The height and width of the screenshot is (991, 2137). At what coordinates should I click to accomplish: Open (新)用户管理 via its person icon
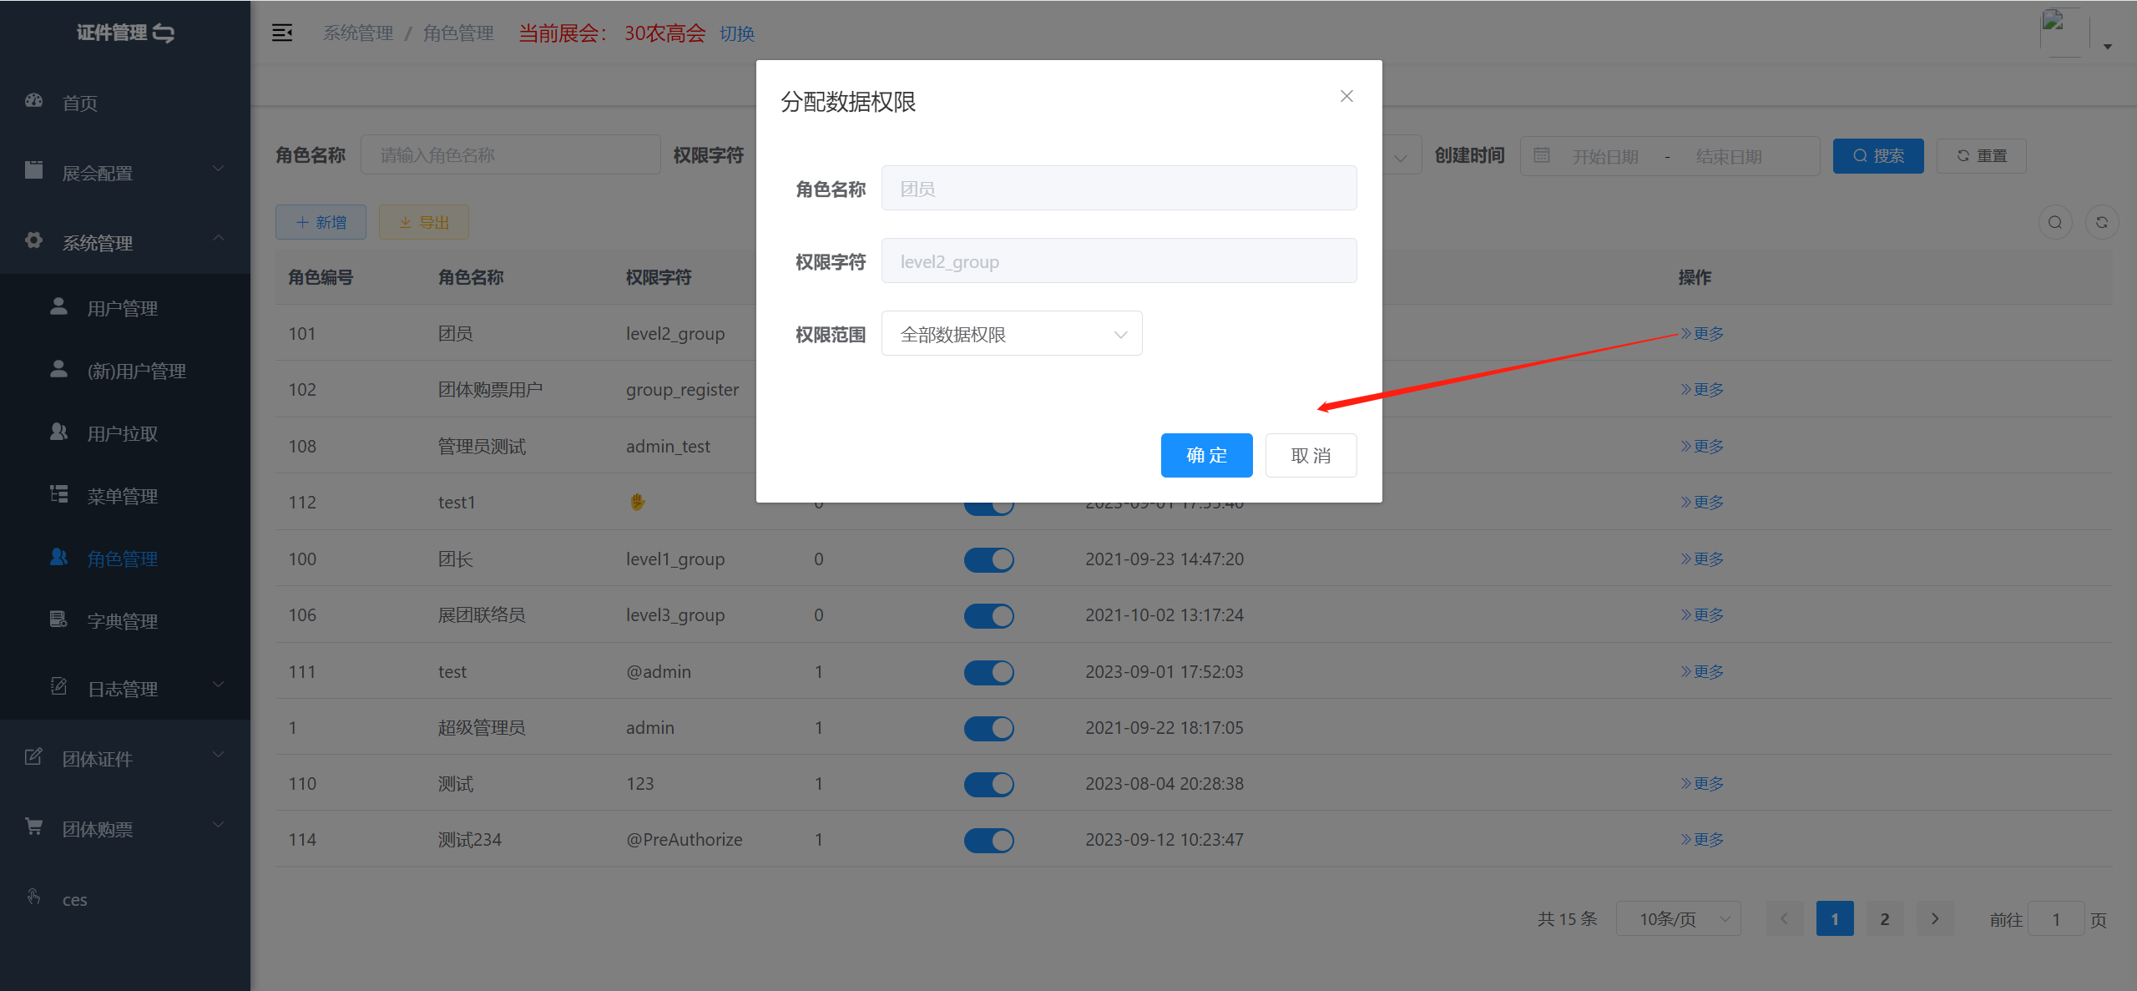click(58, 369)
